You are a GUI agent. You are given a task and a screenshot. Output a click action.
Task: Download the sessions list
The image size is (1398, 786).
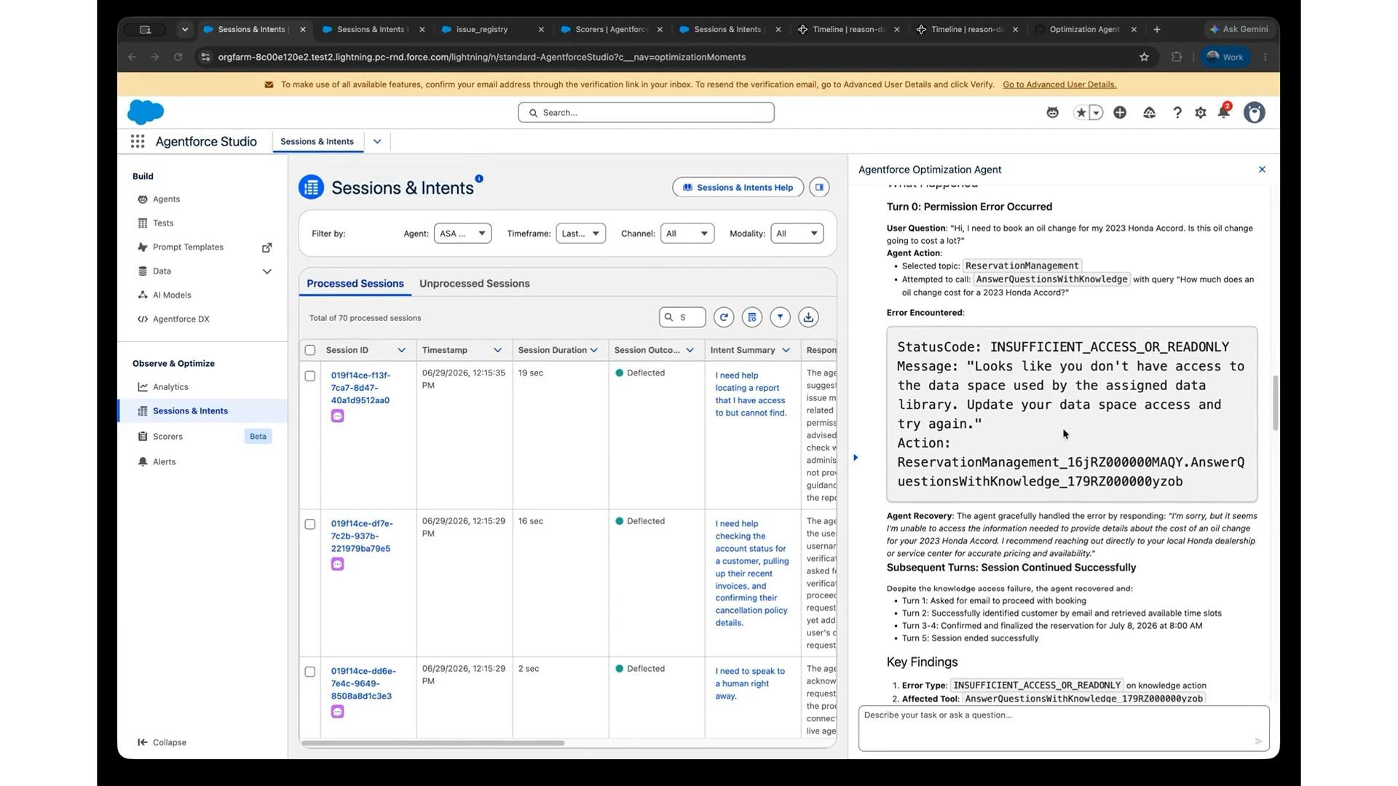pos(808,317)
